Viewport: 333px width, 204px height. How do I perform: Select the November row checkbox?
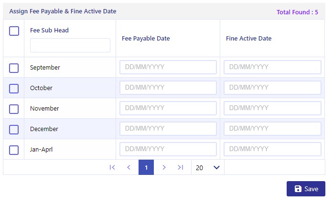[14, 109]
